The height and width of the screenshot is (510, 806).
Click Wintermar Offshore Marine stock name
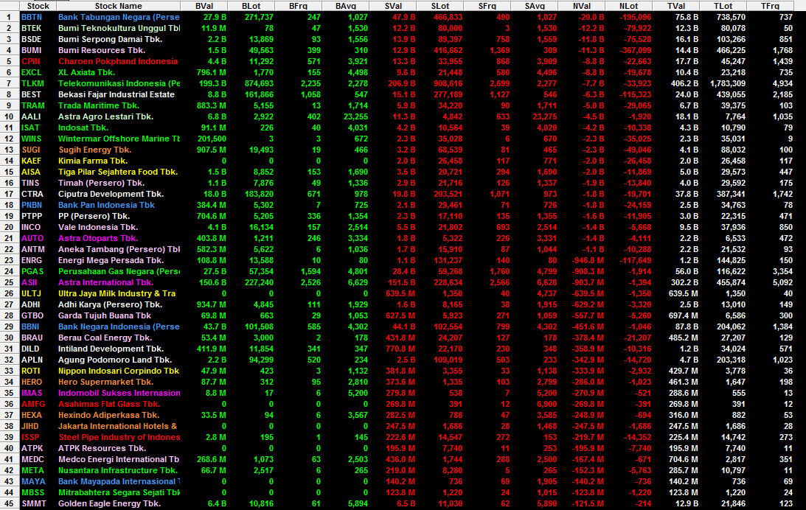[x=119, y=139]
